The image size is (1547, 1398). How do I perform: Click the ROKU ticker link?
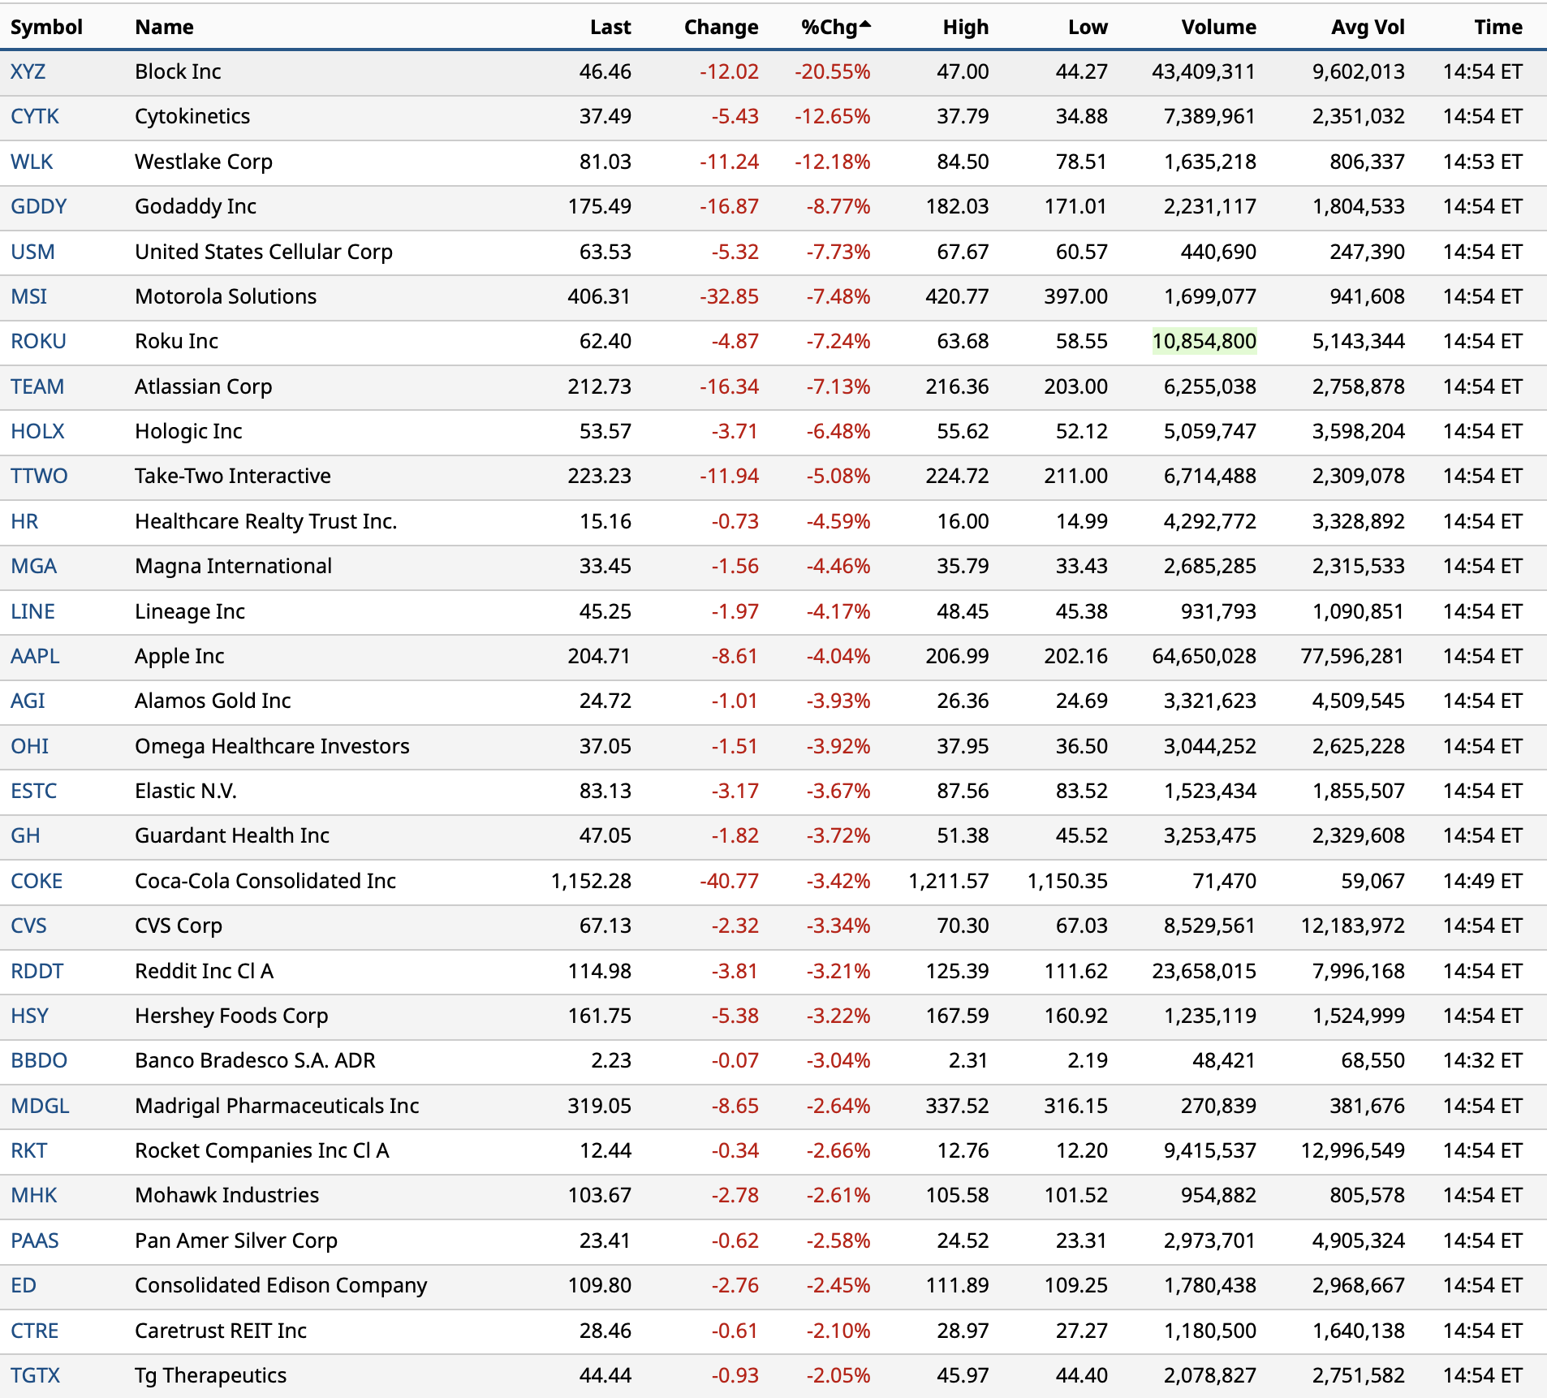pos(38,341)
